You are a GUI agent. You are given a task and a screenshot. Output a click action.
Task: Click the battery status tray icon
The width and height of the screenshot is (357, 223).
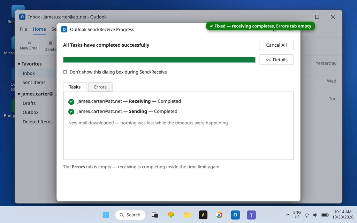point(325,215)
